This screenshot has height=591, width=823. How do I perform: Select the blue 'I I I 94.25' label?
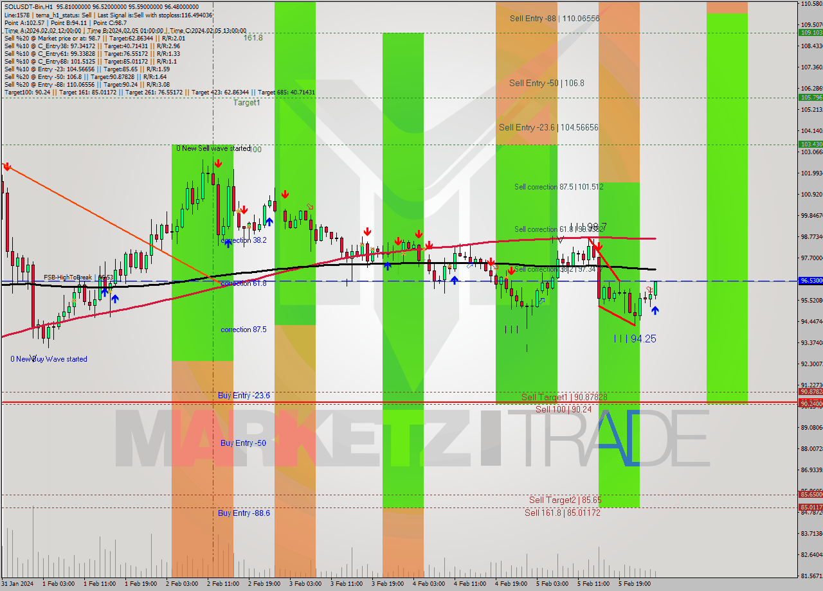[x=635, y=339]
